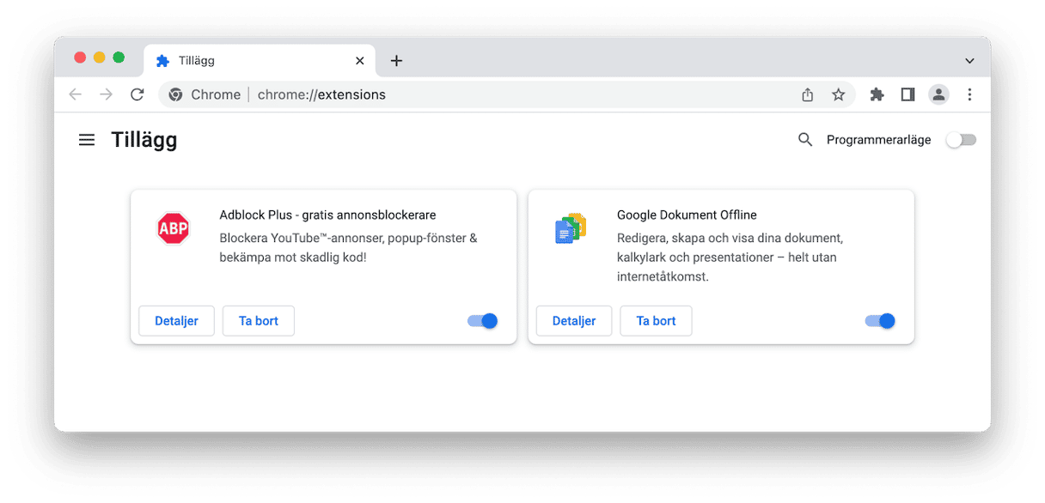Reload the page with the refresh icon

pyautogui.click(x=137, y=94)
